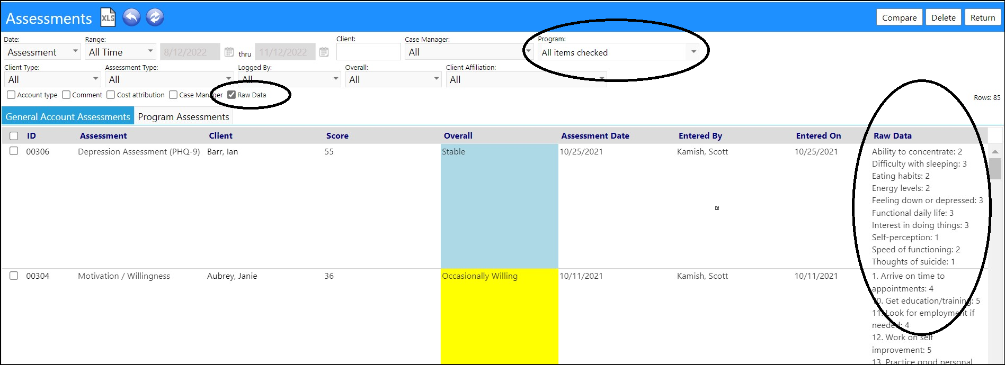1005x365 pixels.
Task: Uncheck the Raw Data checkbox
Action: tap(232, 95)
